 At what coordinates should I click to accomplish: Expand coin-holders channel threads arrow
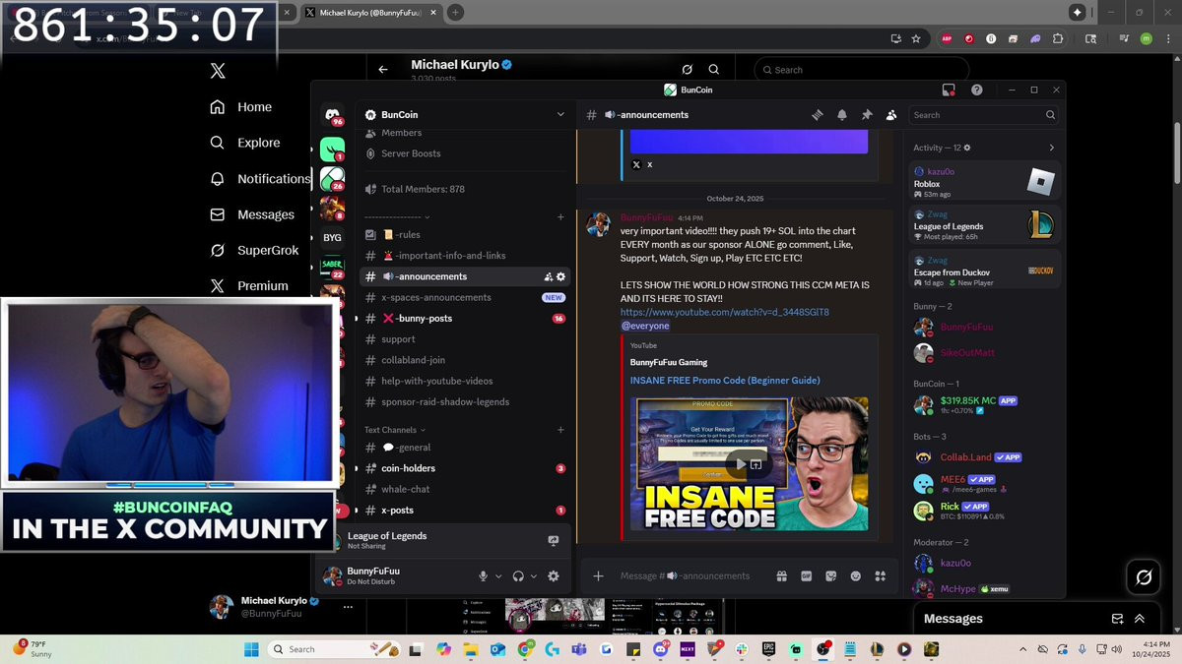[x=357, y=468]
